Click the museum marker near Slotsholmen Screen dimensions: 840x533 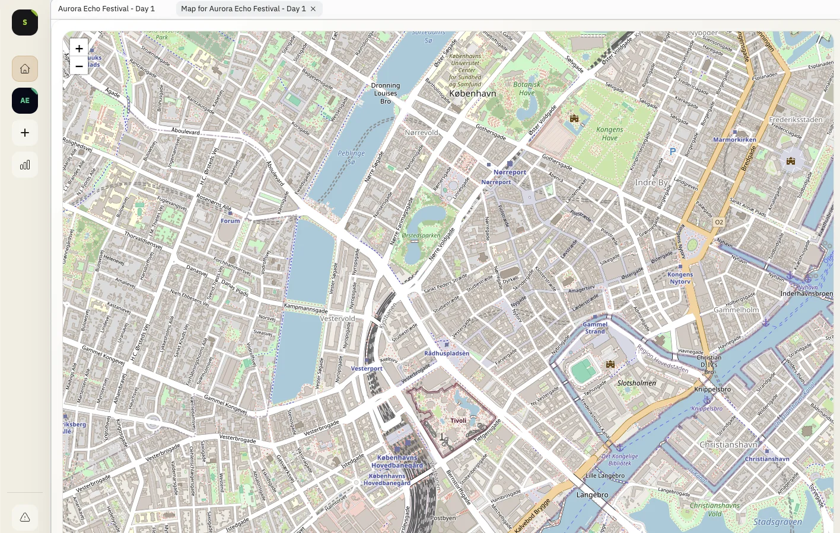point(610,364)
